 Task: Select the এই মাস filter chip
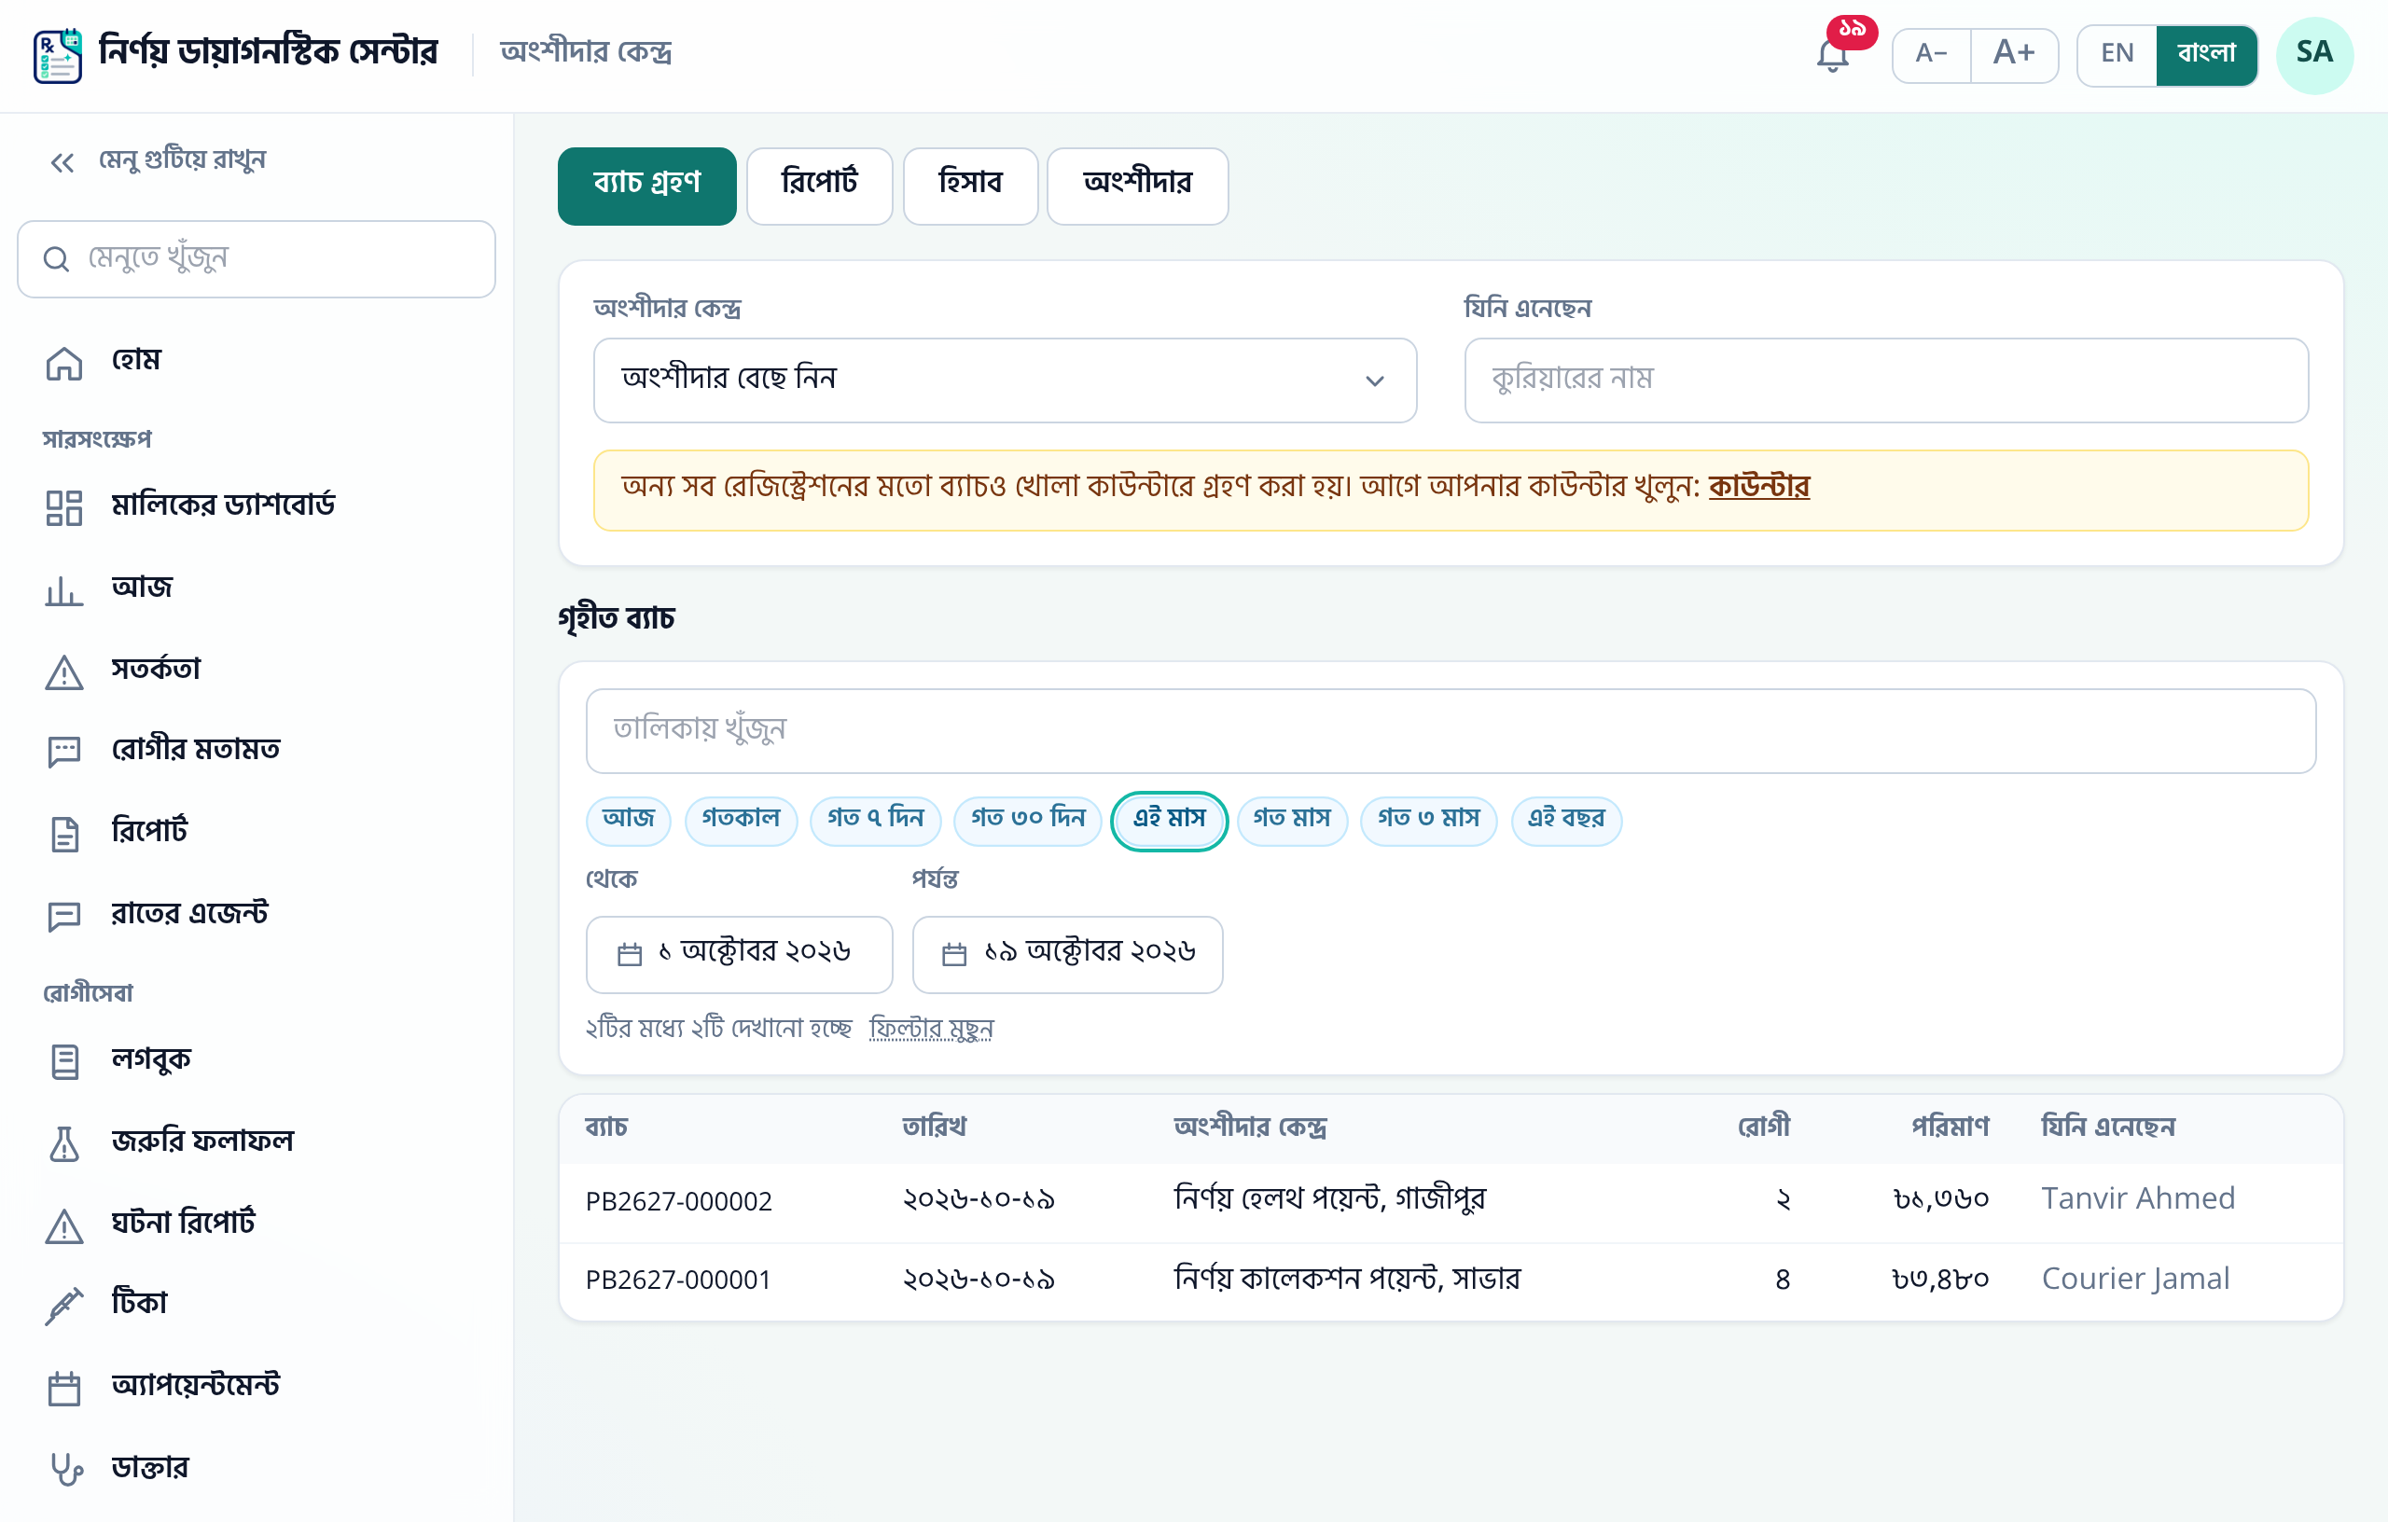click(1169, 820)
